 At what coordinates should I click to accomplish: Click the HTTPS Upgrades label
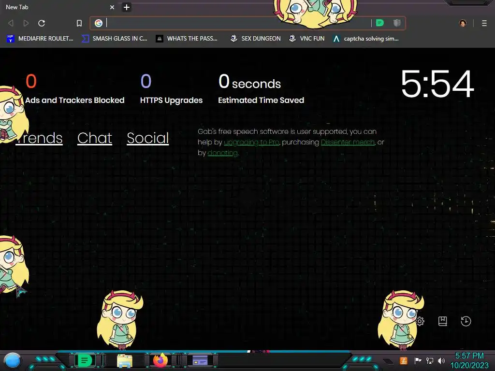[172, 100]
